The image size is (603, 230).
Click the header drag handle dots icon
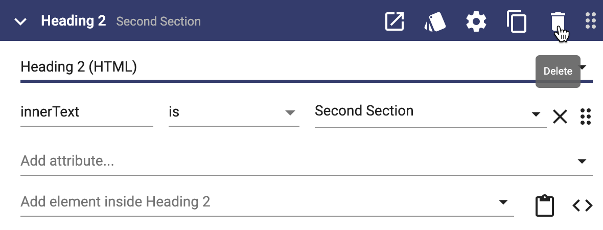(590, 21)
